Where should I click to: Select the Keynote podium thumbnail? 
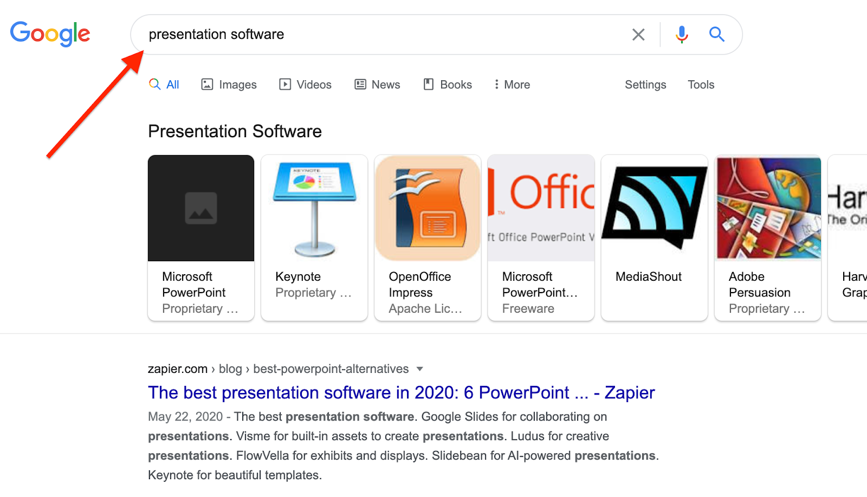[x=314, y=208]
